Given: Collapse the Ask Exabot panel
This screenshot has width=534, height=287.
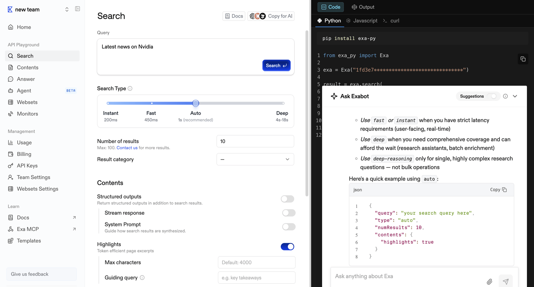Looking at the screenshot, I should [x=515, y=96].
